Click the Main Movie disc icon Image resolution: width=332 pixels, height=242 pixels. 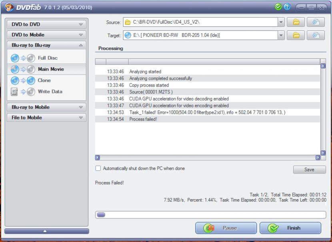pos(15,69)
